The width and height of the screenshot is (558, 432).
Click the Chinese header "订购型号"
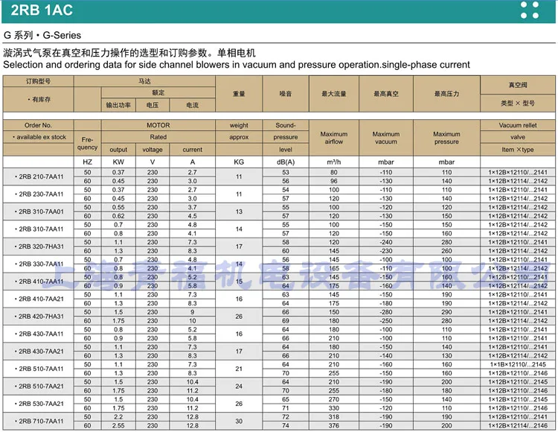click(x=38, y=81)
